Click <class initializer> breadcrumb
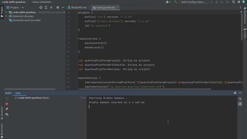The height and width of the screenshot is (139, 247). click(42, 2)
